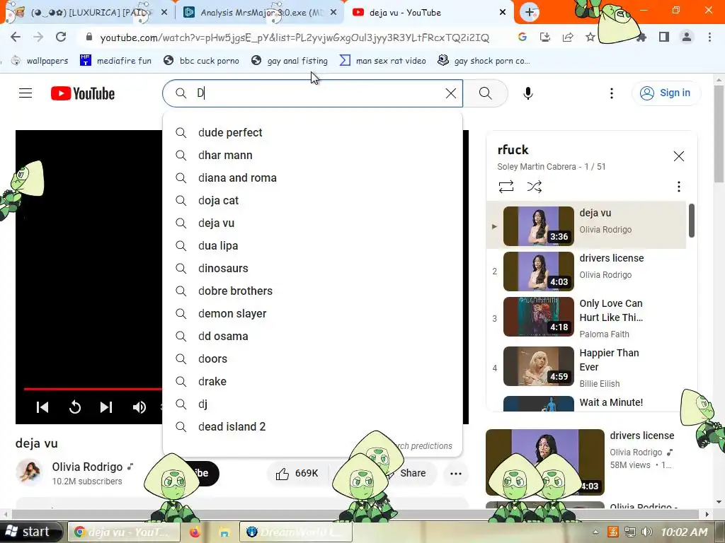Open the wallpapers bookmark

coord(40,61)
